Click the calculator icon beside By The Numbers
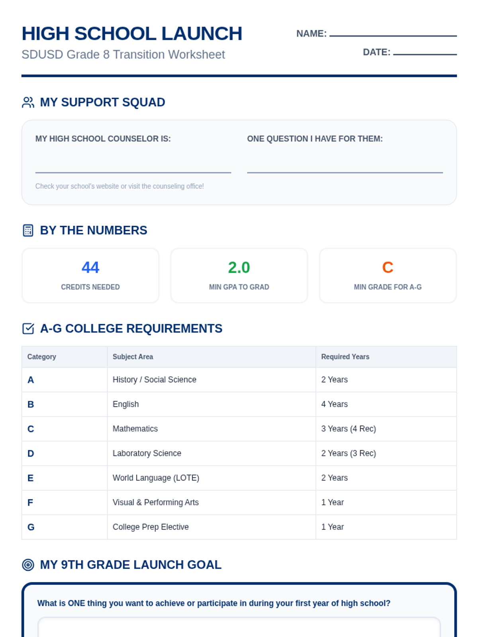 [x=28, y=231]
